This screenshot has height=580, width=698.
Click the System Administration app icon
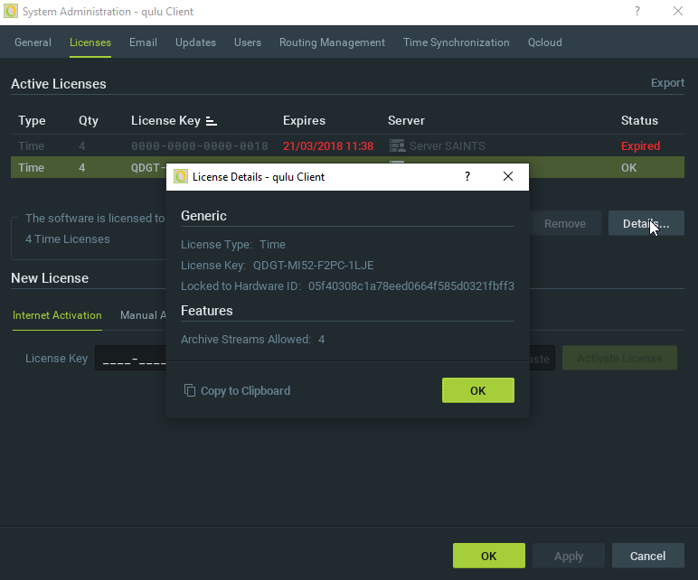tap(11, 11)
